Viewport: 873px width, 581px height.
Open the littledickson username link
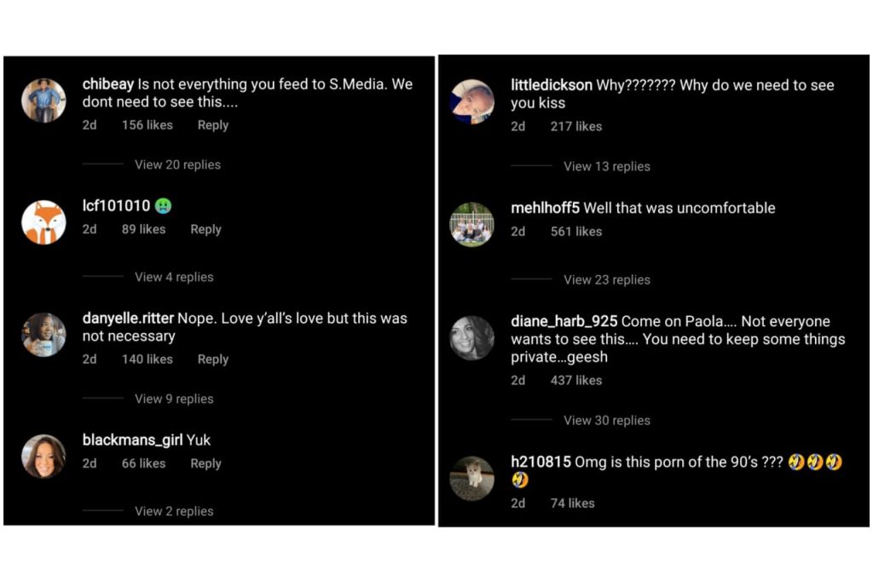pos(551,85)
